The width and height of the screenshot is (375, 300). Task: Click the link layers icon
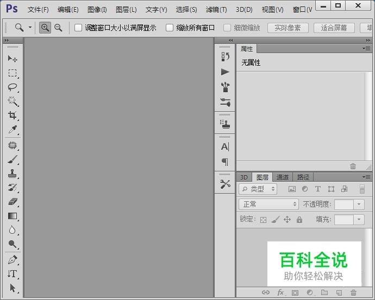coord(265,292)
